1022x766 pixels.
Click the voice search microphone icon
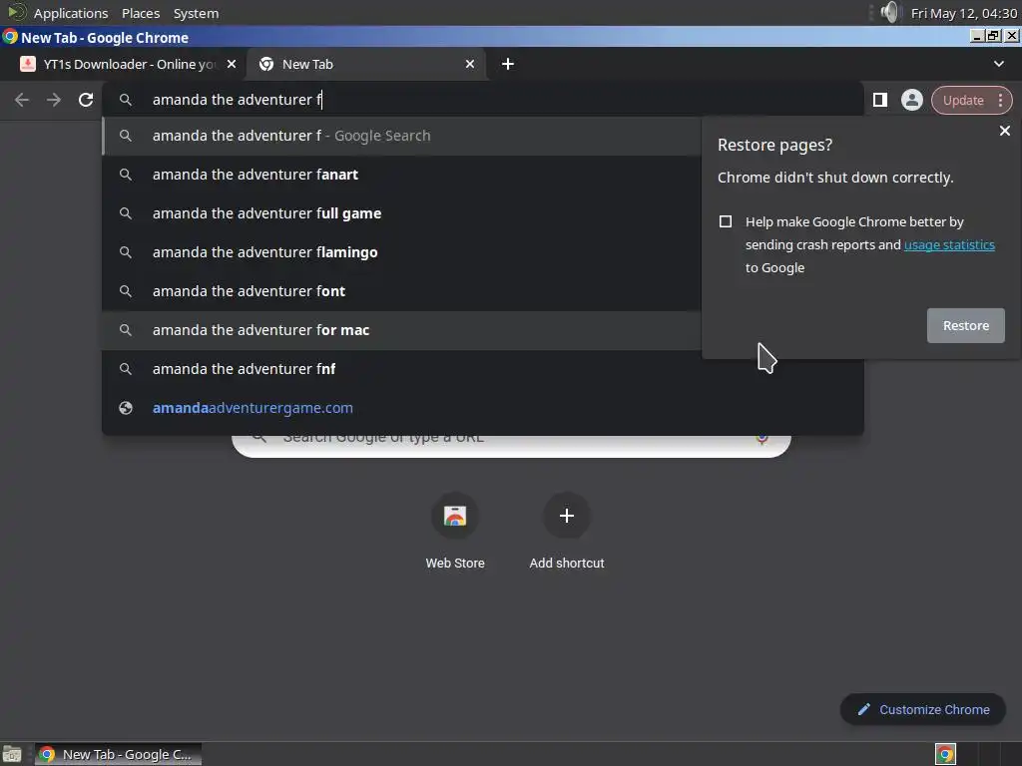(762, 438)
